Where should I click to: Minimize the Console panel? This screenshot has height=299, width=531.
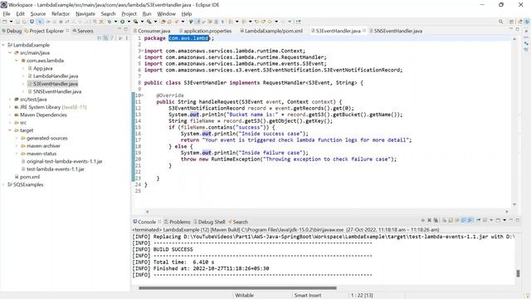pyautogui.click(x=511, y=219)
